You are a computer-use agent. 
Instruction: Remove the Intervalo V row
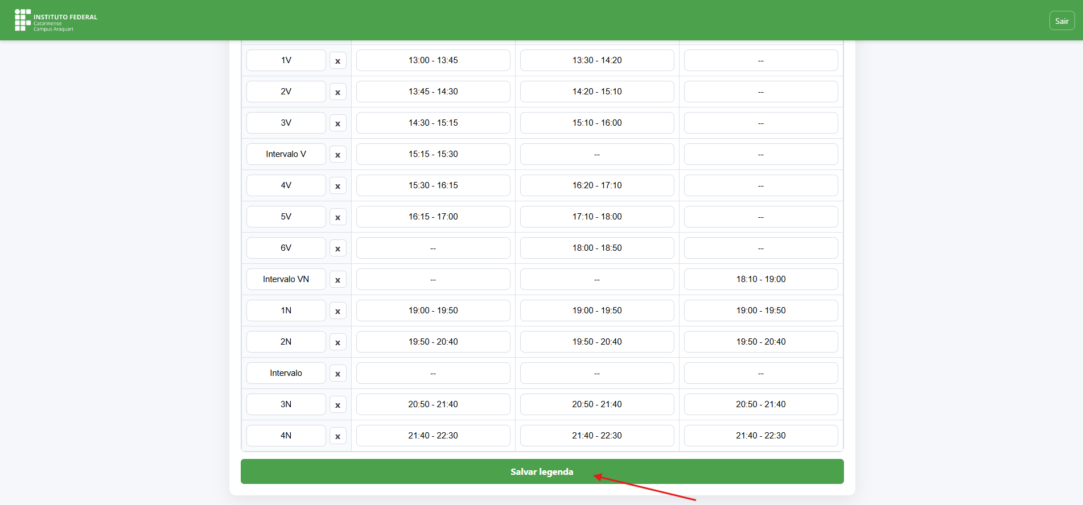pos(337,155)
